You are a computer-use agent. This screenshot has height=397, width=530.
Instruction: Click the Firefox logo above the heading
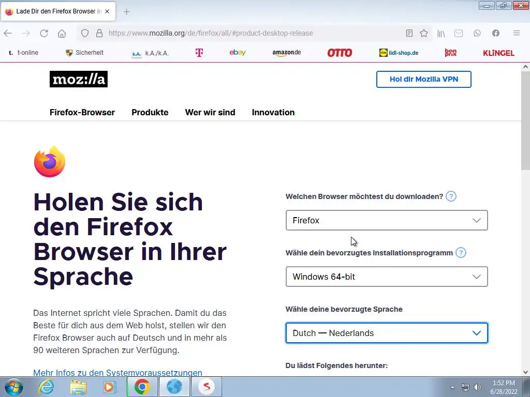click(x=50, y=162)
